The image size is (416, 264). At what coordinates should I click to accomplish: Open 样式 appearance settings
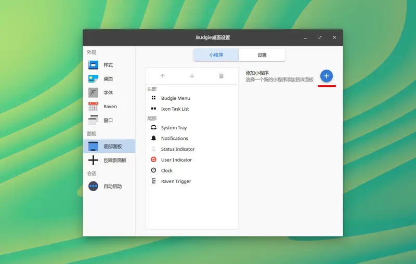pyautogui.click(x=108, y=65)
